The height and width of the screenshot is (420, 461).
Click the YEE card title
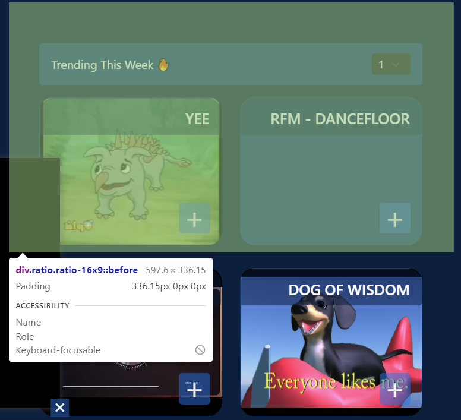pos(197,119)
